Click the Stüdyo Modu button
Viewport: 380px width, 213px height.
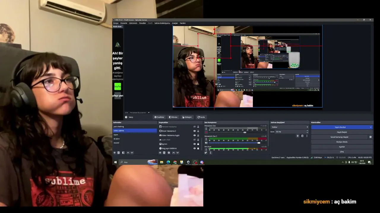(342, 142)
